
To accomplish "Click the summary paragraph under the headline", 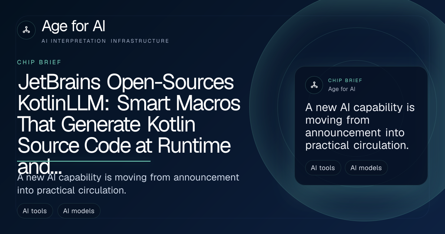I will click(128, 184).
